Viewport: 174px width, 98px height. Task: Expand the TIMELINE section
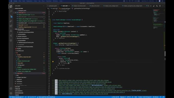click(x=17, y=89)
